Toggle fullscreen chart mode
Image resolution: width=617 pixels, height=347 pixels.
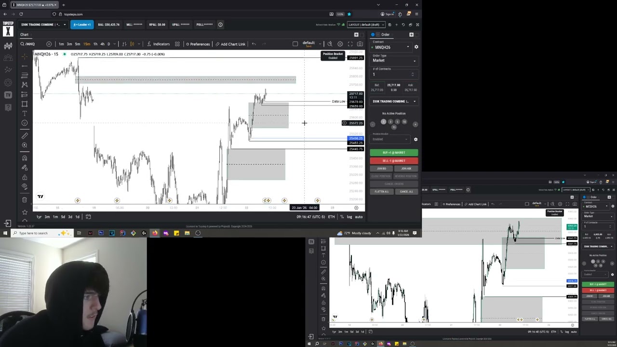tap(350, 44)
